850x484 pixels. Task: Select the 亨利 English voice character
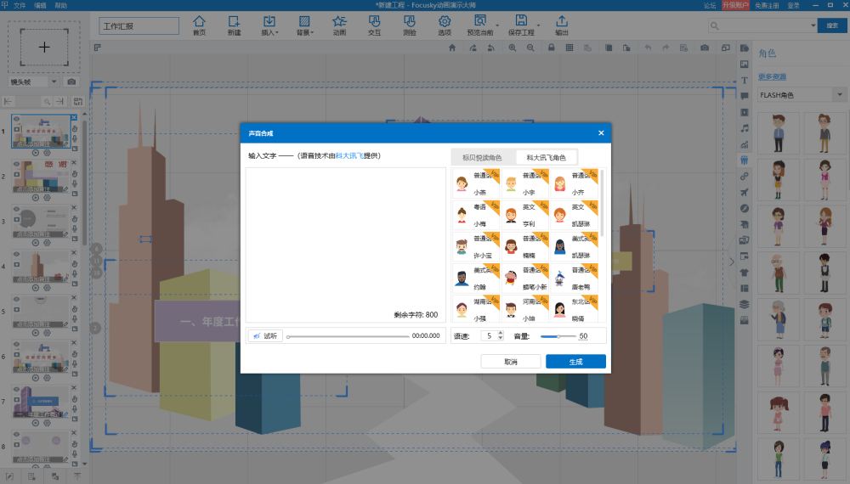(525, 215)
